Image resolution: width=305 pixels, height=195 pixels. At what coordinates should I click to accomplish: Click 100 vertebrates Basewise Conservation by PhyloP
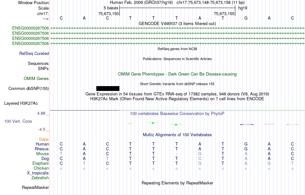coord(177,114)
